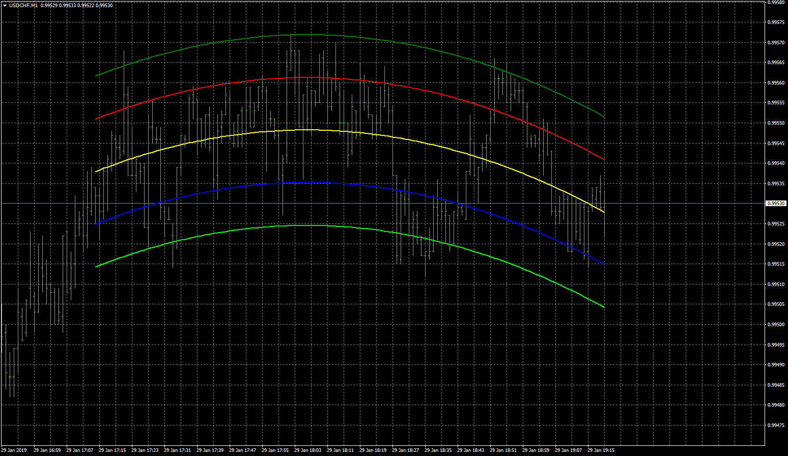This screenshot has width=788, height=456.
Task: Click time axis label 29 Jan 17:39
Action: (x=210, y=450)
